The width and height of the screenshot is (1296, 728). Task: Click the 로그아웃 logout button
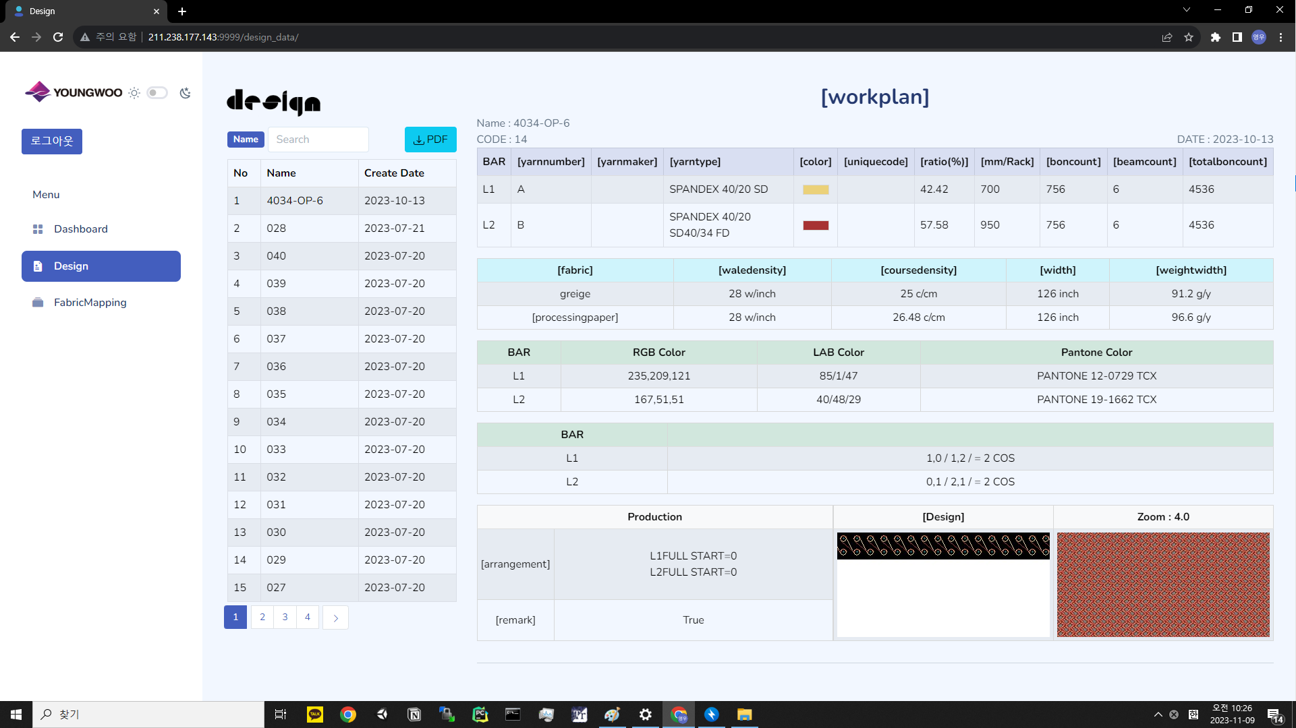[52, 142]
